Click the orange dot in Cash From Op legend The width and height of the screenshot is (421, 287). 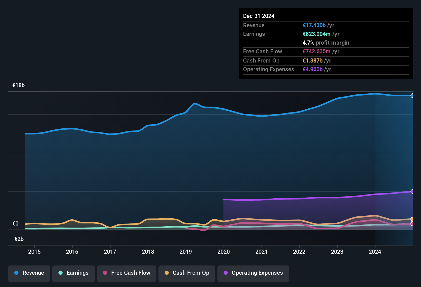(167, 273)
